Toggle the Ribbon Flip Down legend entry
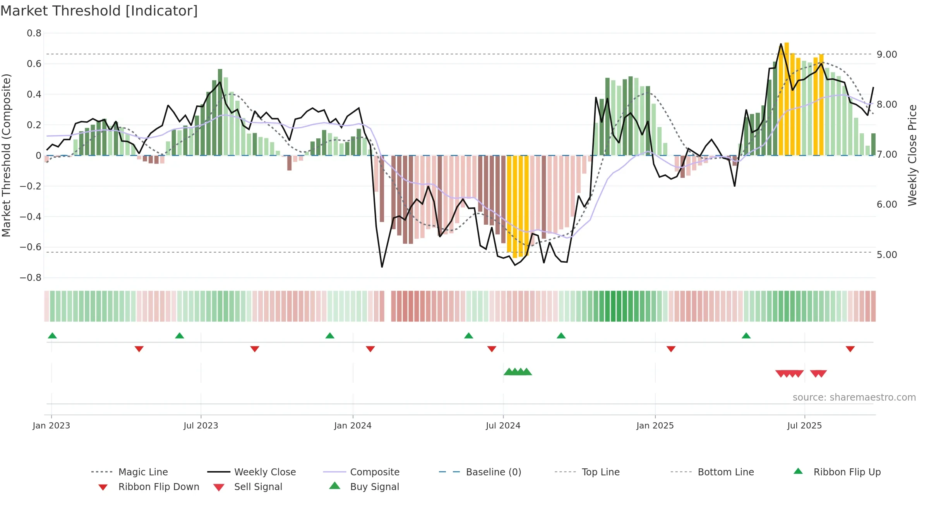This screenshot has height=523, width=929. (149, 487)
